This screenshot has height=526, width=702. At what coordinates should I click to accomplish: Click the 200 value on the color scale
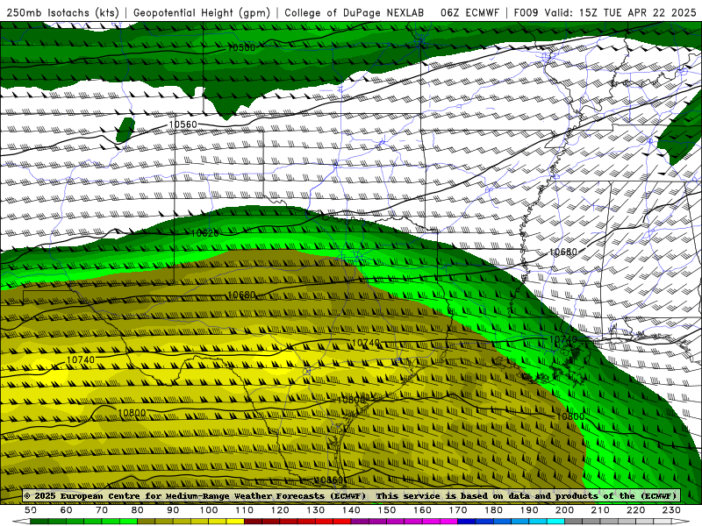(x=564, y=510)
